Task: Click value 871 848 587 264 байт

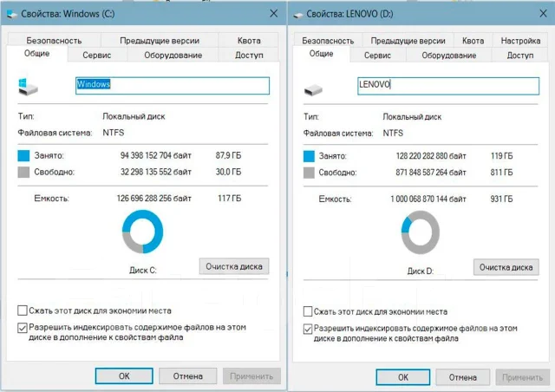Action: [x=431, y=173]
